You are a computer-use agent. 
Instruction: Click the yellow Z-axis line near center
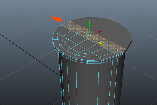(x=95, y=40)
